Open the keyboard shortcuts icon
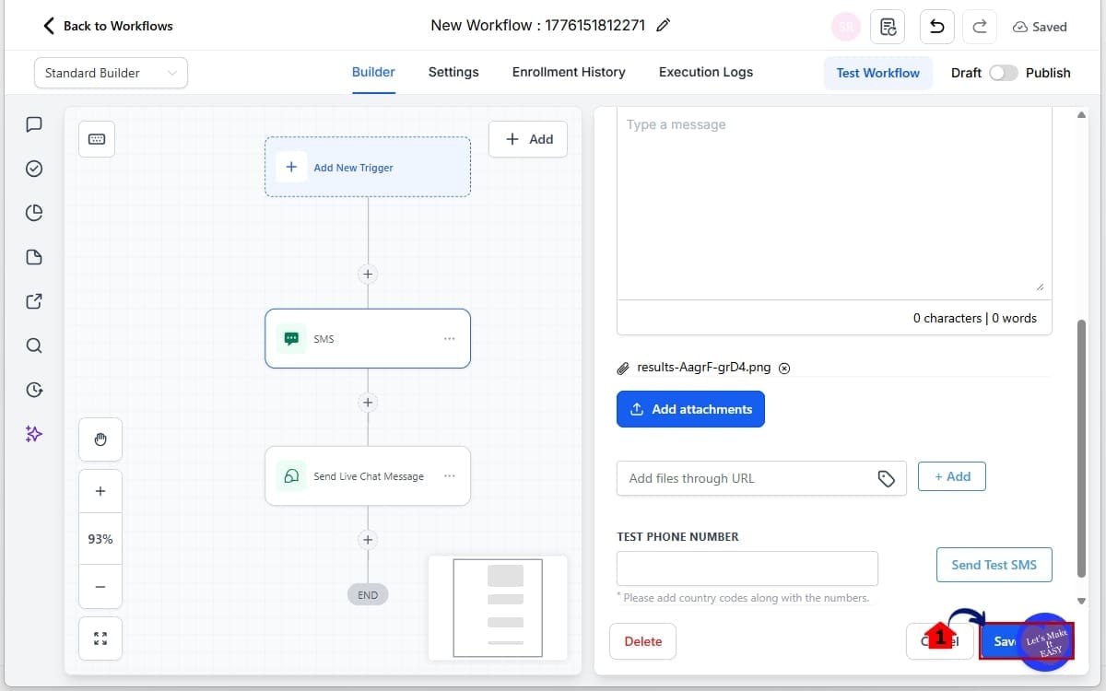Screen dimensions: 1106x691 (97, 139)
